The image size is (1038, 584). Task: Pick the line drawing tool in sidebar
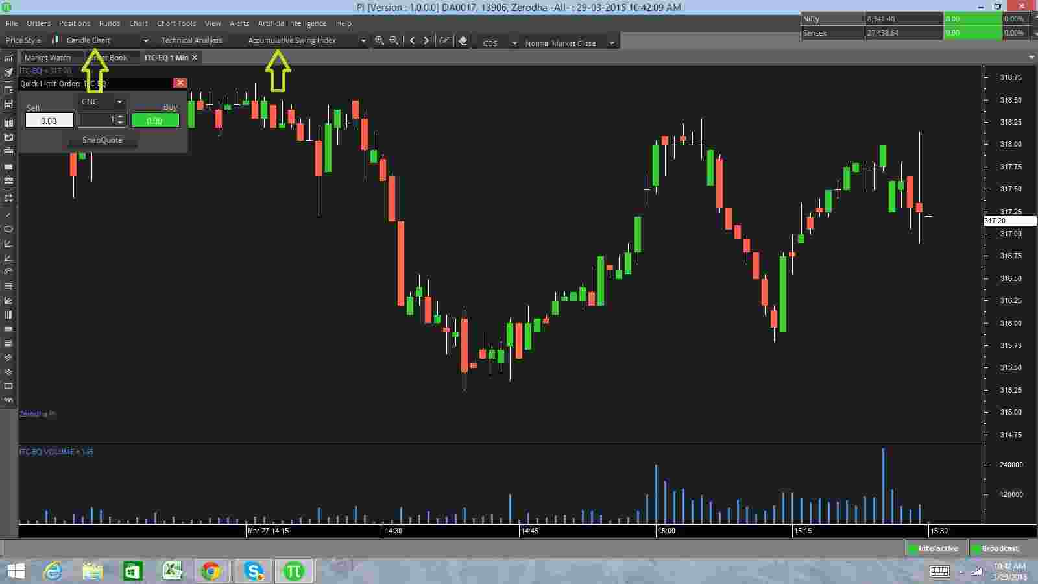(x=8, y=215)
